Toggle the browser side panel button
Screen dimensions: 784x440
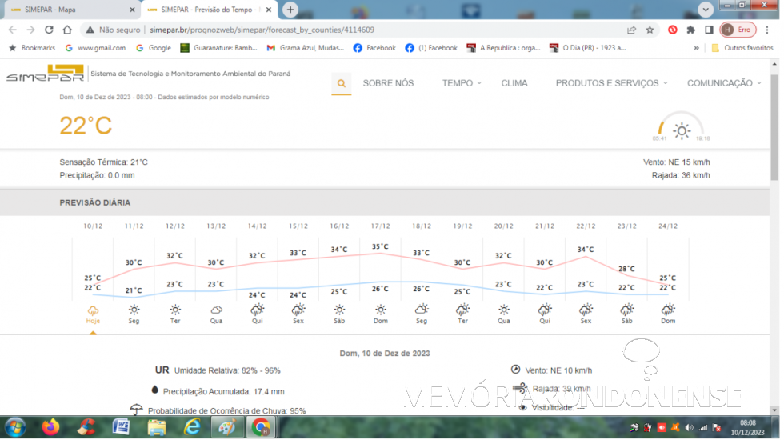click(x=709, y=30)
